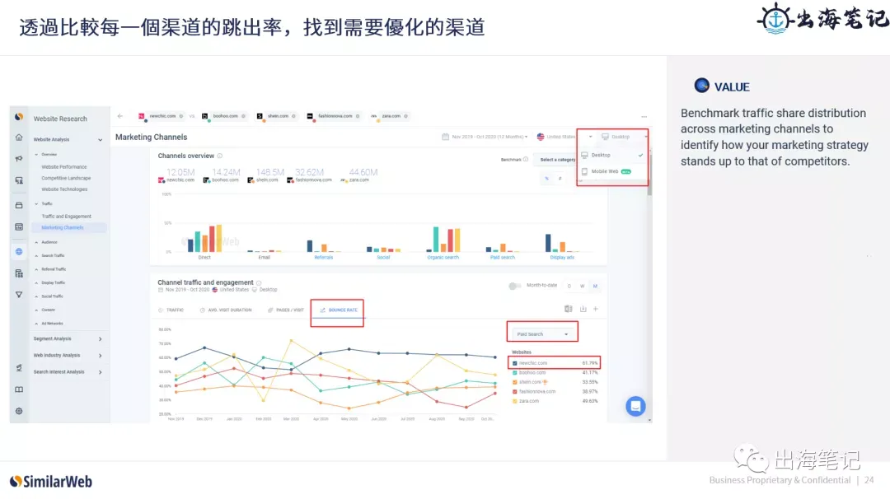Switch overview chart to number view
Image resolution: width=890 pixels, height=499 pixels.
point(560,178)
